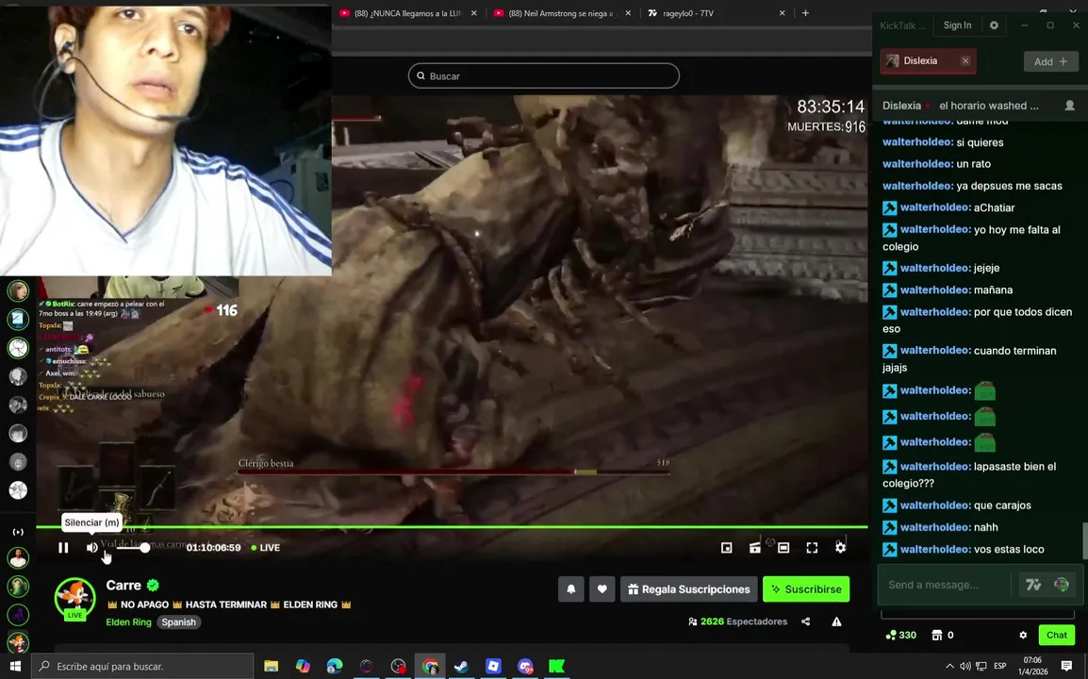Viewport: 1088px width, 679px height.
Task: Enable picture-in-picture mini player icon
Action: tap(727, 548)
